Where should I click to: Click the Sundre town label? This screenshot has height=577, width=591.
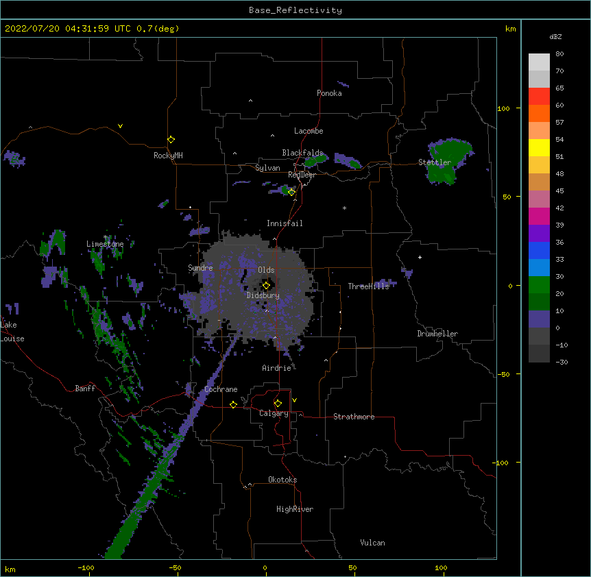pos(200,268)
